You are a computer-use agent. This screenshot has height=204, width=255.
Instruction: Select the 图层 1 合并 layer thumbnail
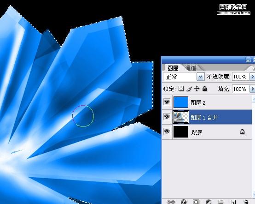click(x=181, y=117)
